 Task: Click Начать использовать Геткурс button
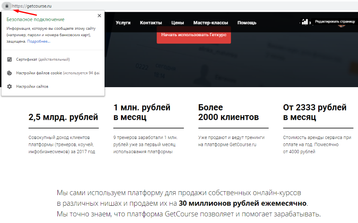(194, 35)
